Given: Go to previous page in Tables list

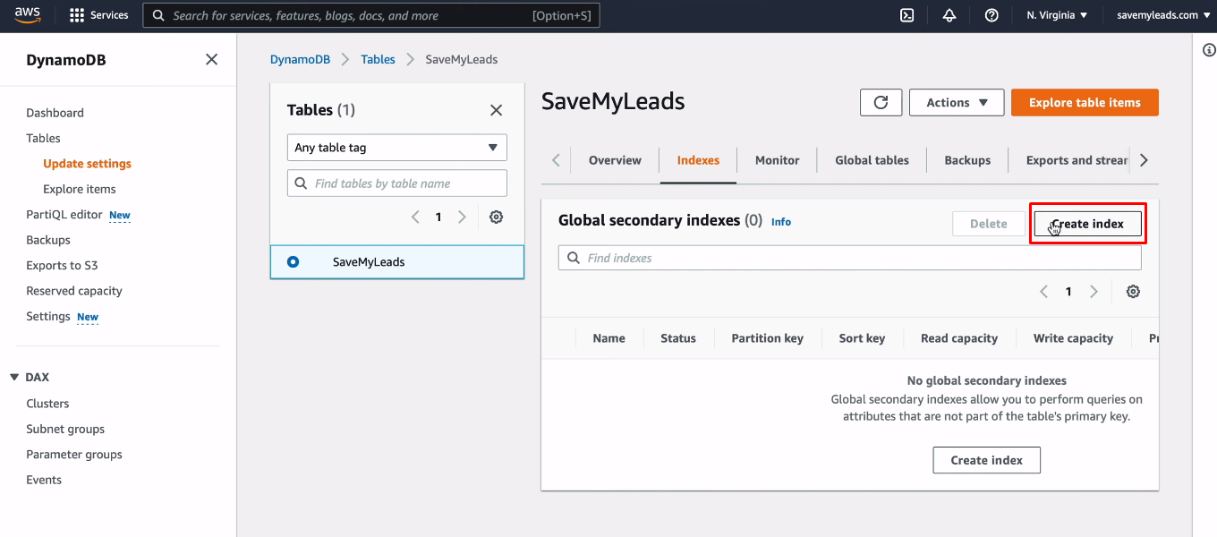Looking at the screenshot, I should coord(415,217).
